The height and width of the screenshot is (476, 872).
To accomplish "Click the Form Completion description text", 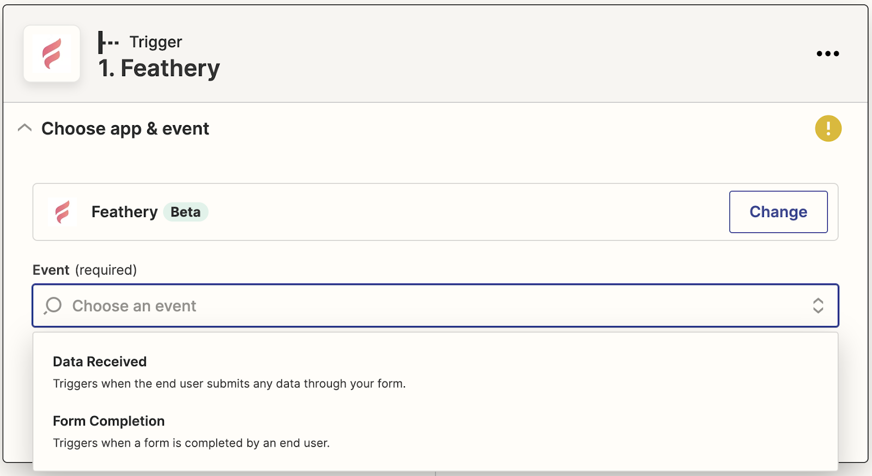I will (191, 443).
